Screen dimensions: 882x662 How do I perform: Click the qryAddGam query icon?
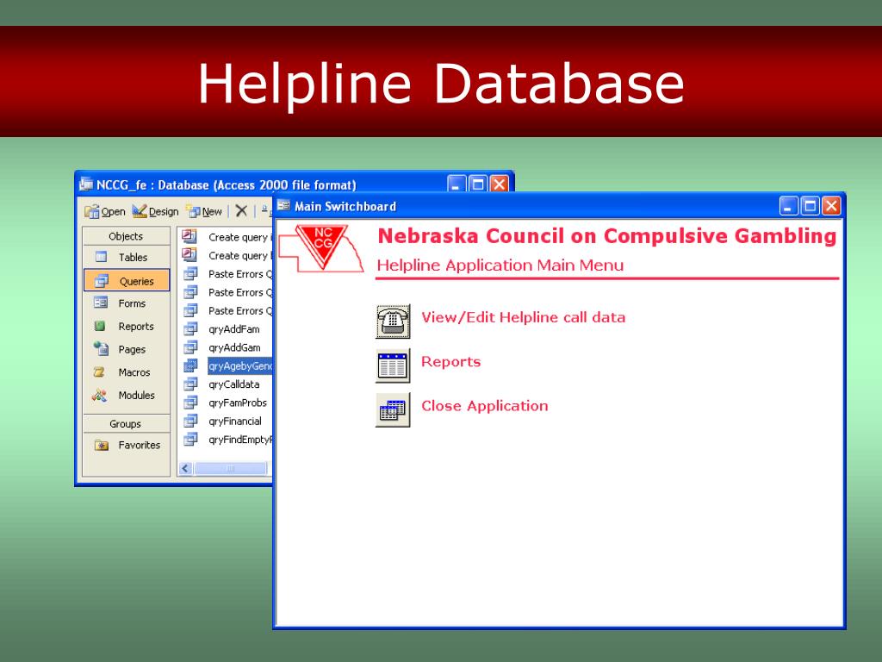tap(190, 347)
